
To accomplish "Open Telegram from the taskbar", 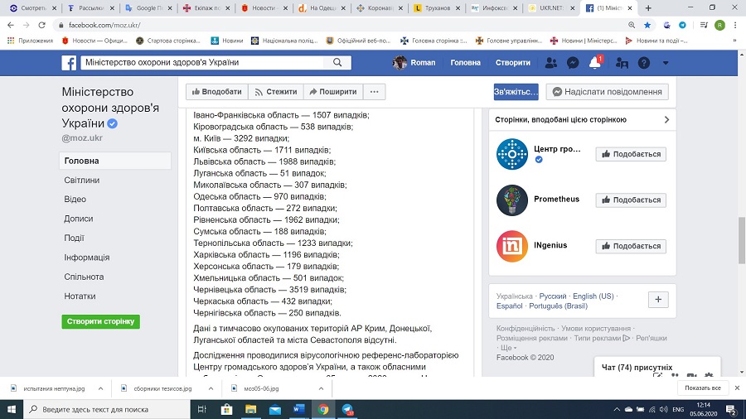I will click(x=347, y=409).
